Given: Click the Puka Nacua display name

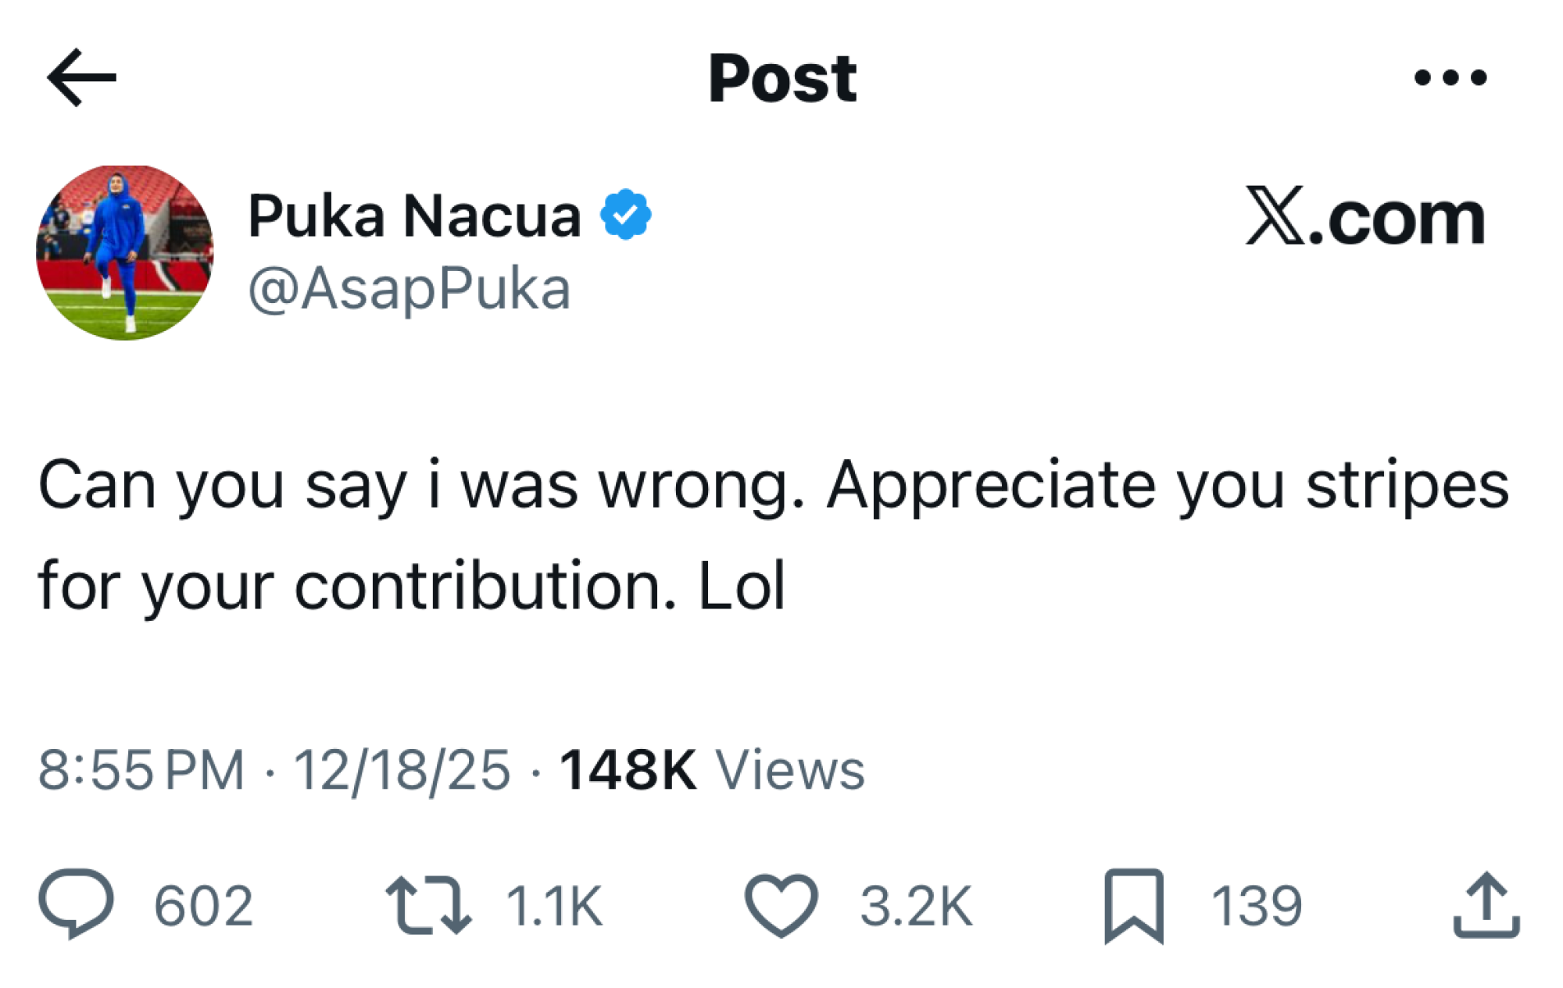Looking at the screenshot, I should pos(414,216).
